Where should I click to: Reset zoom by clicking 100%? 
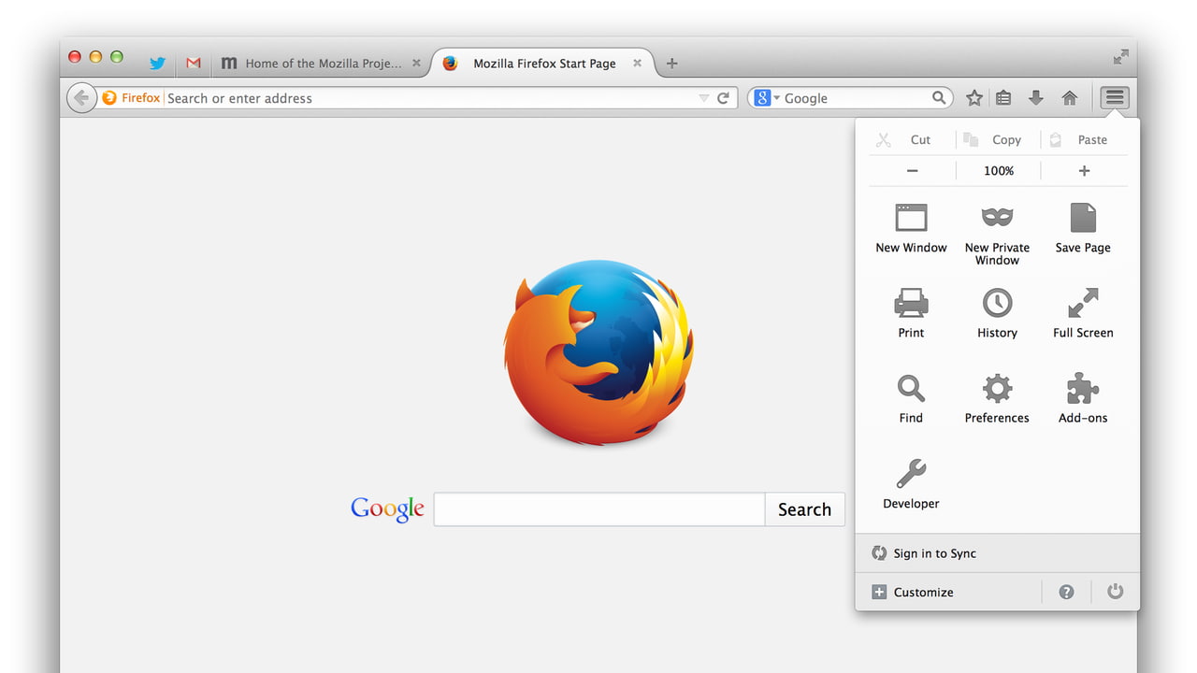pos(999,171)
